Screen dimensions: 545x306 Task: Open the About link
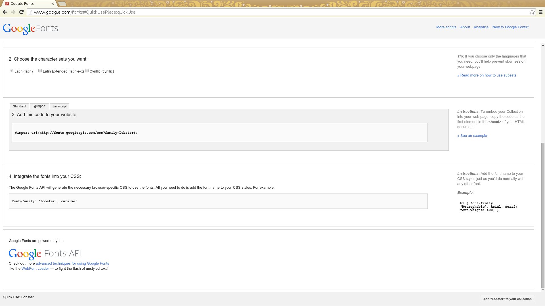(465, 27)
